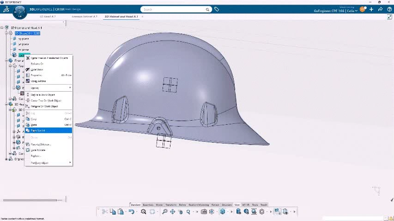Open the tag icon beside the search bar
The width and height of the screenshot is (394, 221).
tap(217, 9)
